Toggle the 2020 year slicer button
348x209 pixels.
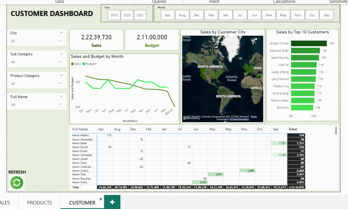[127, 15]
